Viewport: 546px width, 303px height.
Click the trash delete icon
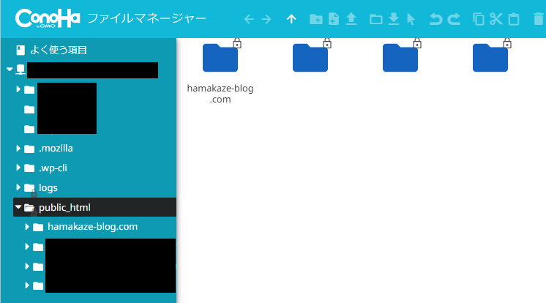[x=539, y=19]
